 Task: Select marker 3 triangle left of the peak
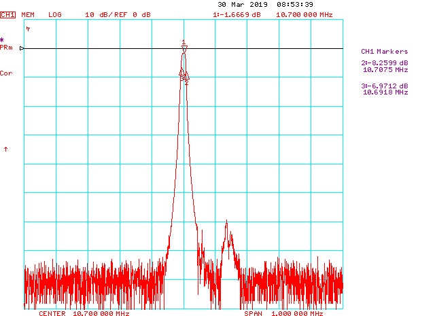tap(181, 72)
